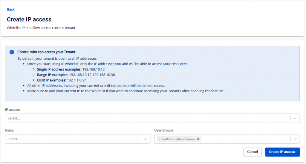
Task: Focus the IP access Select input
Action: pyautogui.click(x=146, y=118)
